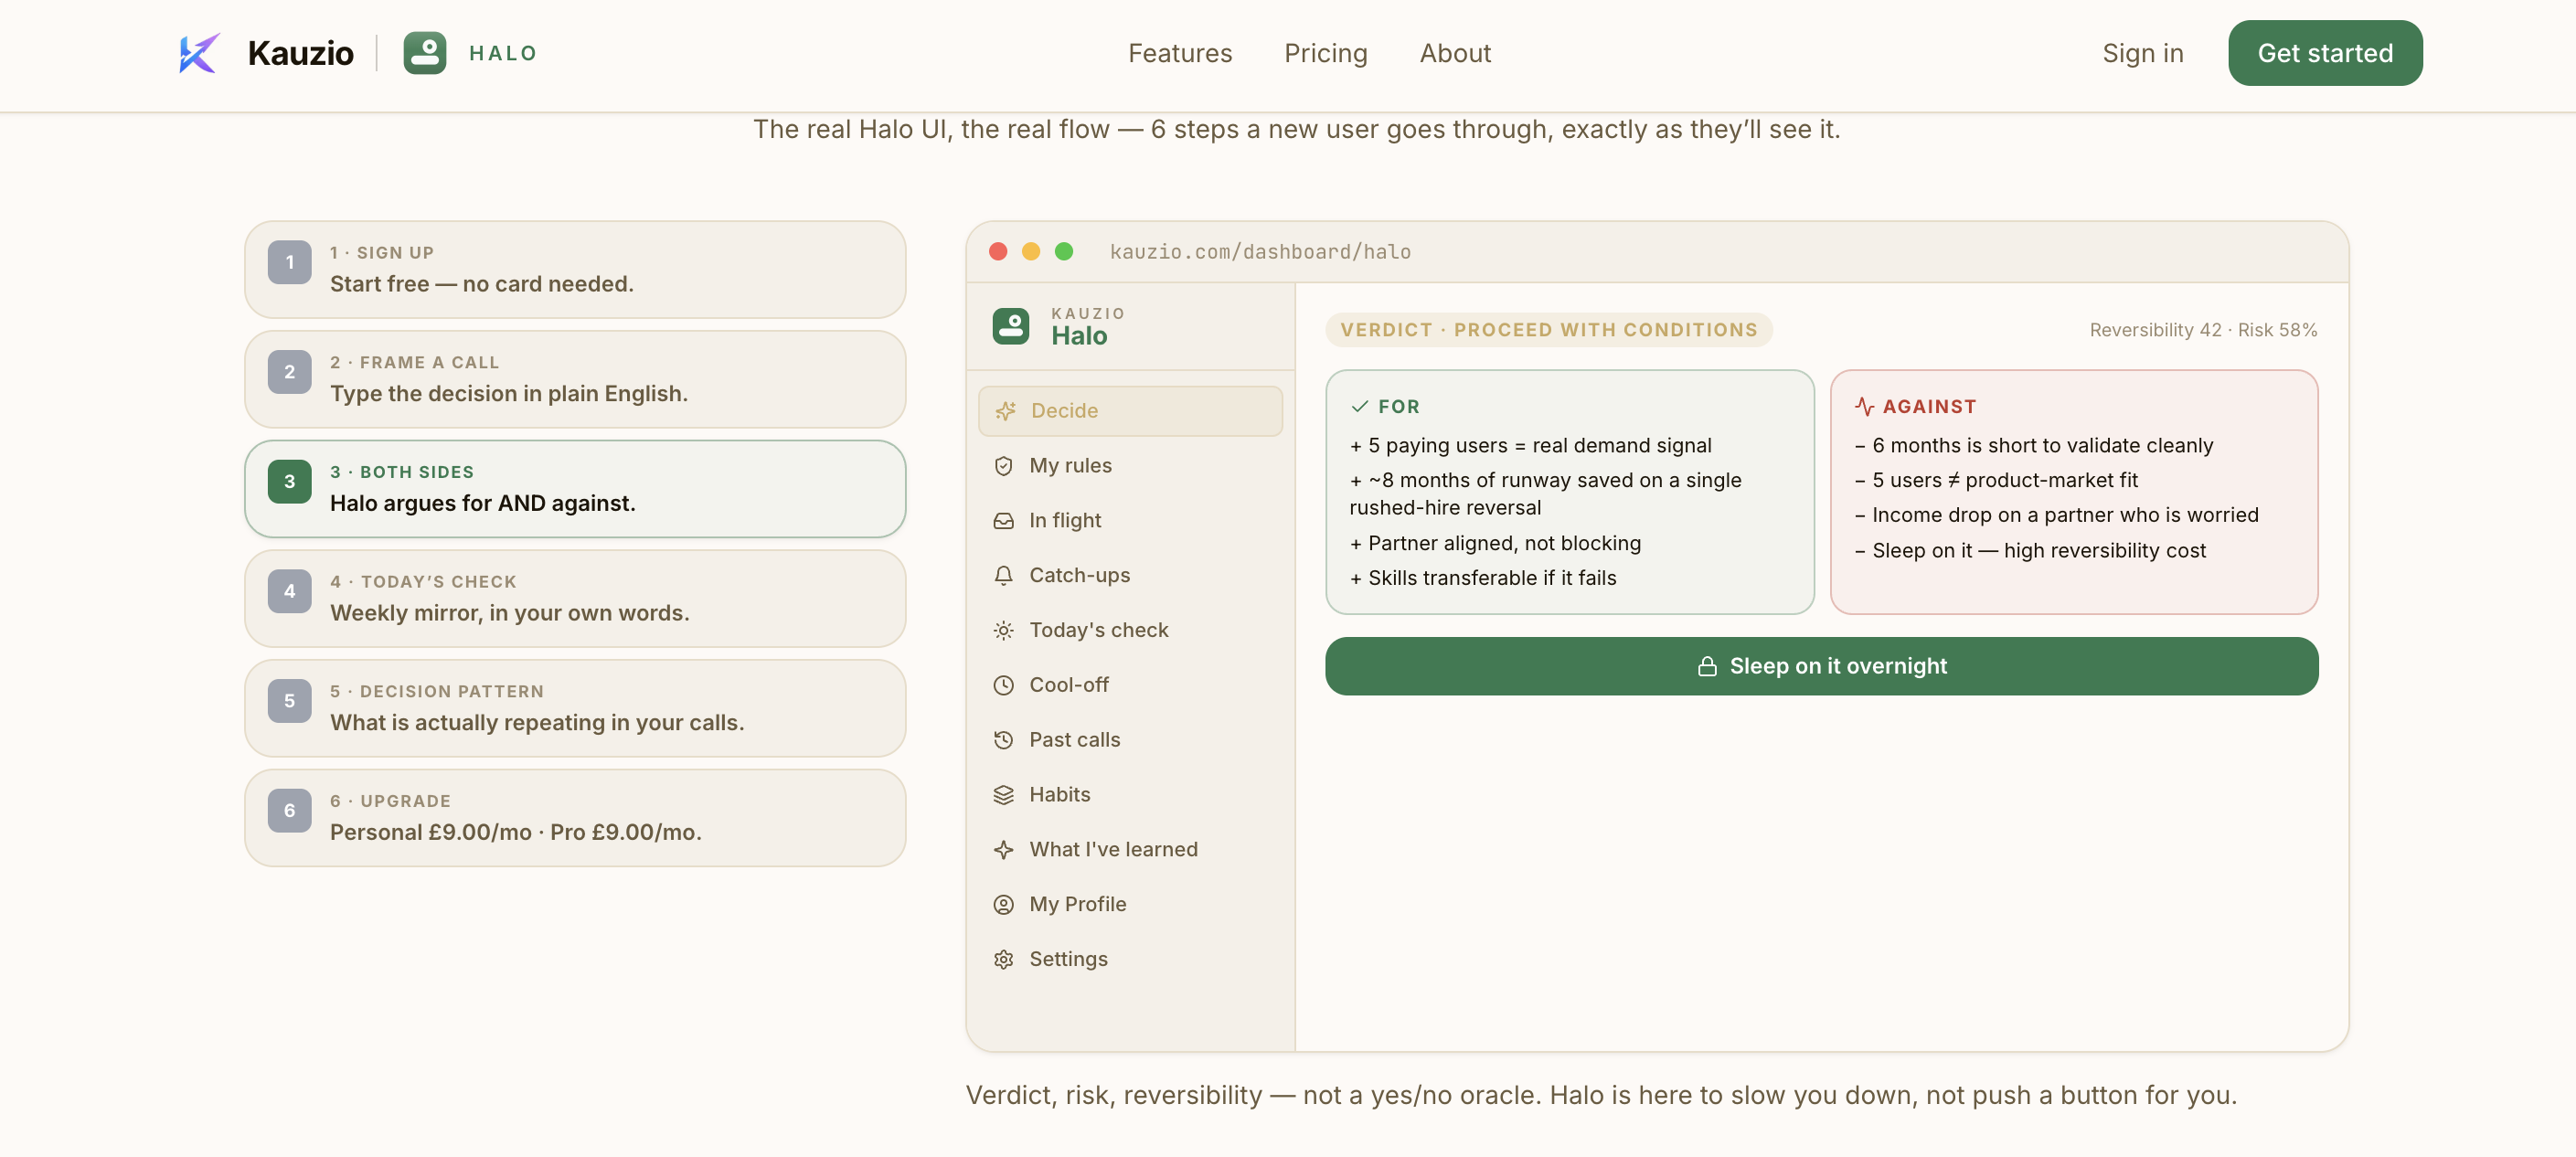Image resolution: width=2576 pixels, height=1157 pixels.
Task: Select step 4 Today's check card
Action: (575, 599)
